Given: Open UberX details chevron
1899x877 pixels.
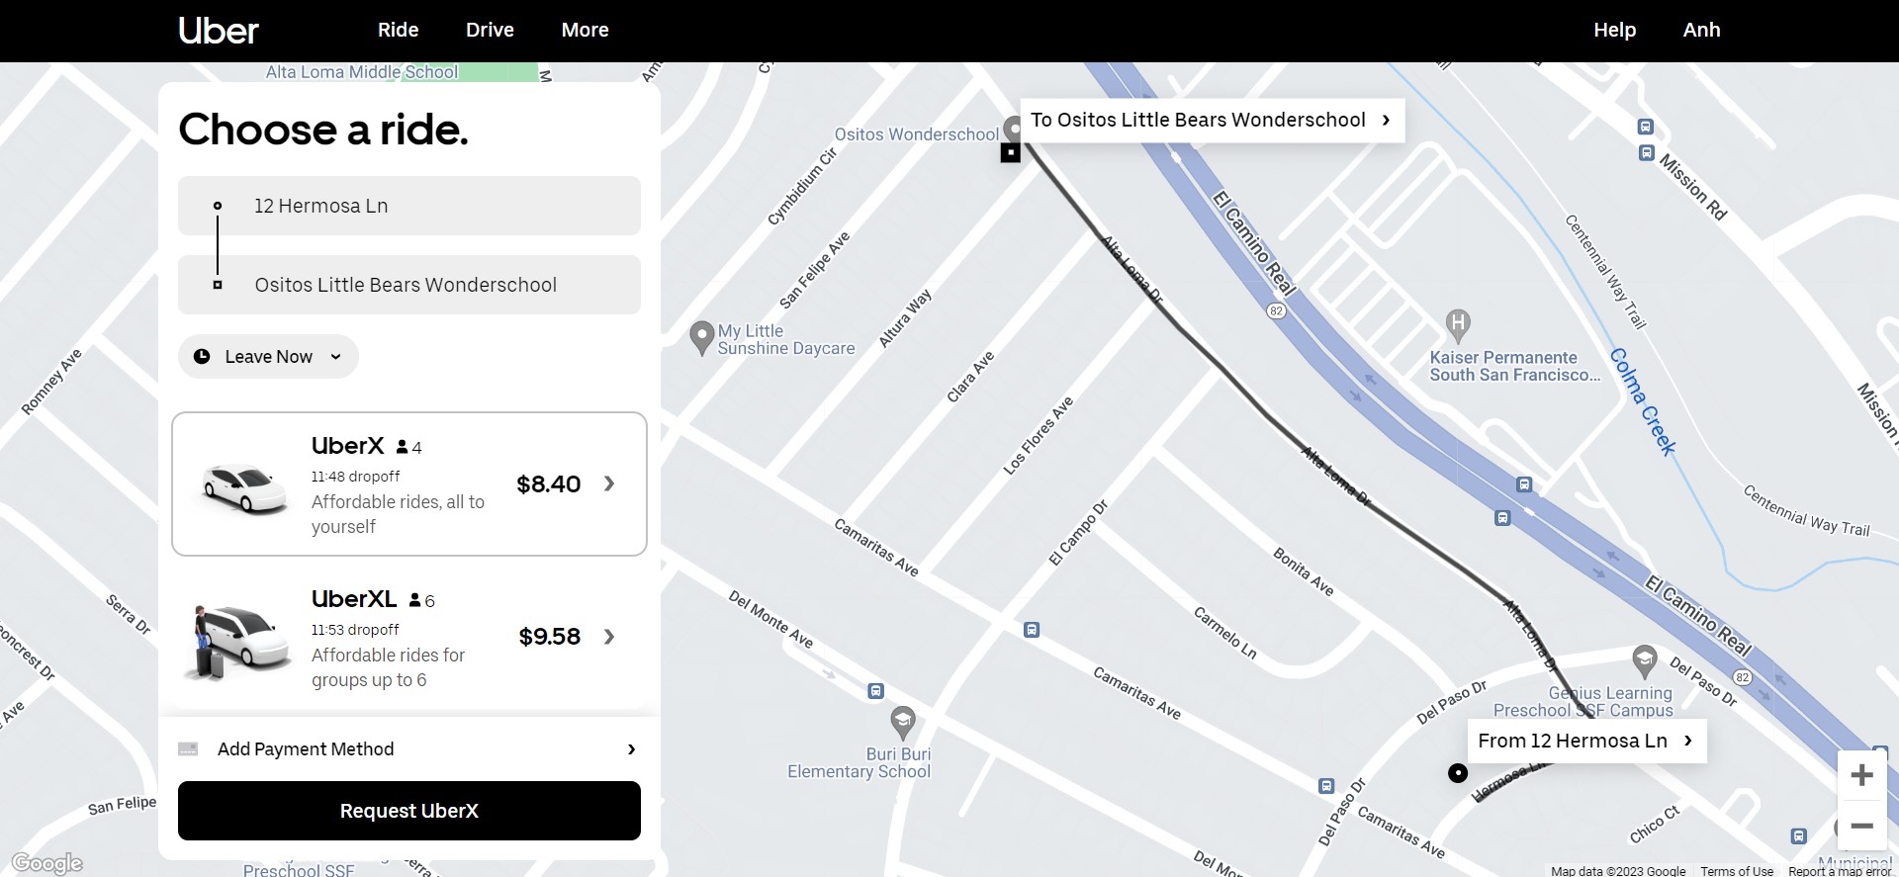Looking at the screenshot, I should [609, 483].
